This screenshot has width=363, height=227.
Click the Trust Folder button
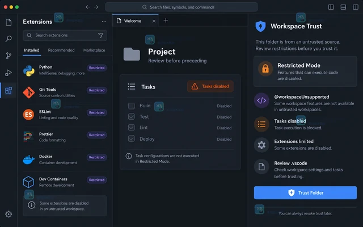coord(305,193)
